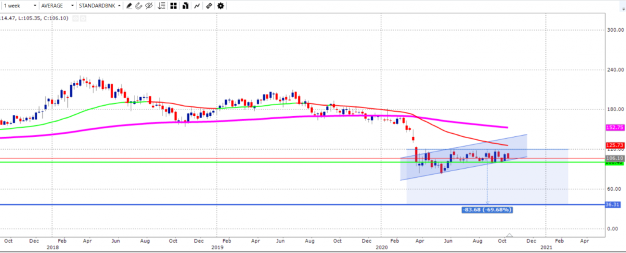Click the 125.73 red average price label
The width and height of the screenshot is (626, 253).
pos(614,145)
